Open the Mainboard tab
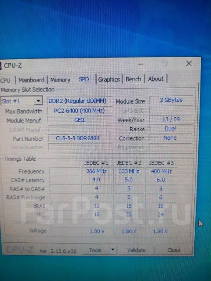The image size is (211, 281). click(31, 80)
